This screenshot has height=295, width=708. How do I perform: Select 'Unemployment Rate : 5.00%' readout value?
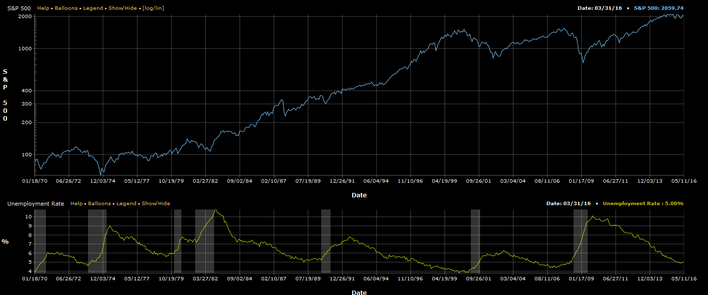pyautogui.click(x=643, y=204)
